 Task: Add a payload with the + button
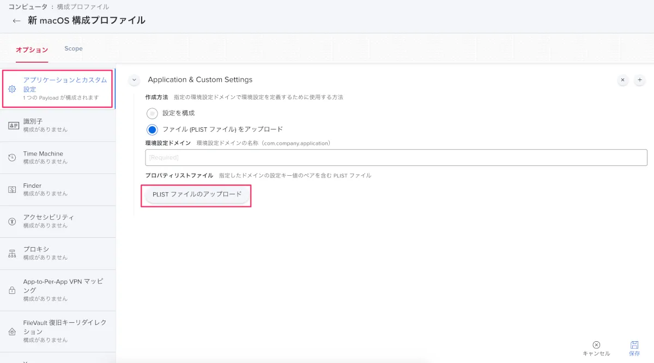point(639,80)
